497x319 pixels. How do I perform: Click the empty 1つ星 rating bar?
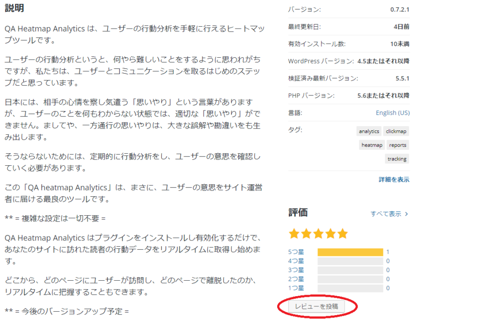350,288
